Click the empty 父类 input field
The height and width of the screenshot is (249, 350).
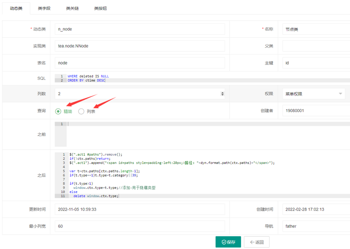[x=315, y=46]
